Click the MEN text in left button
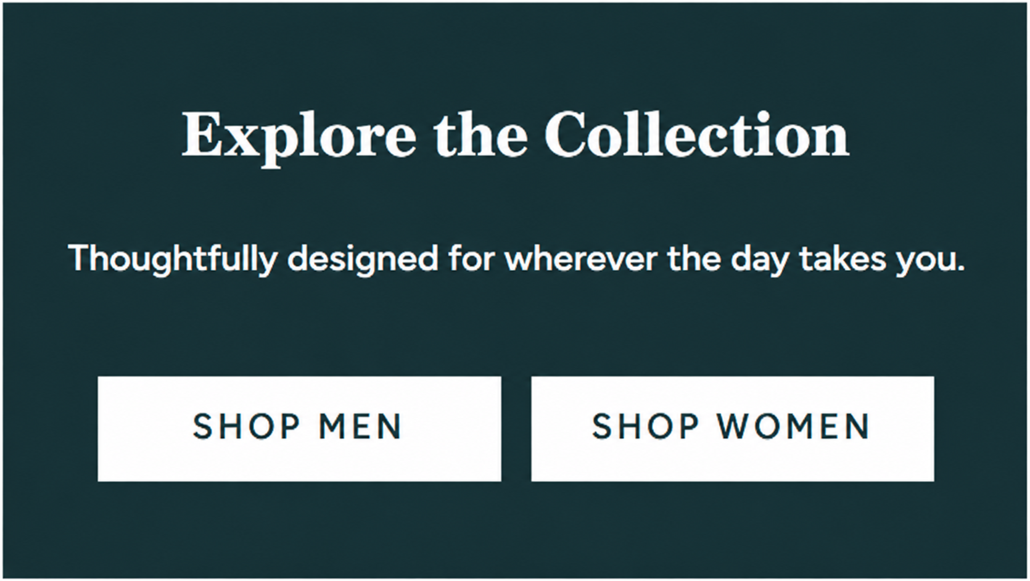The image size is (1030, 581). (x=360, y=427)
